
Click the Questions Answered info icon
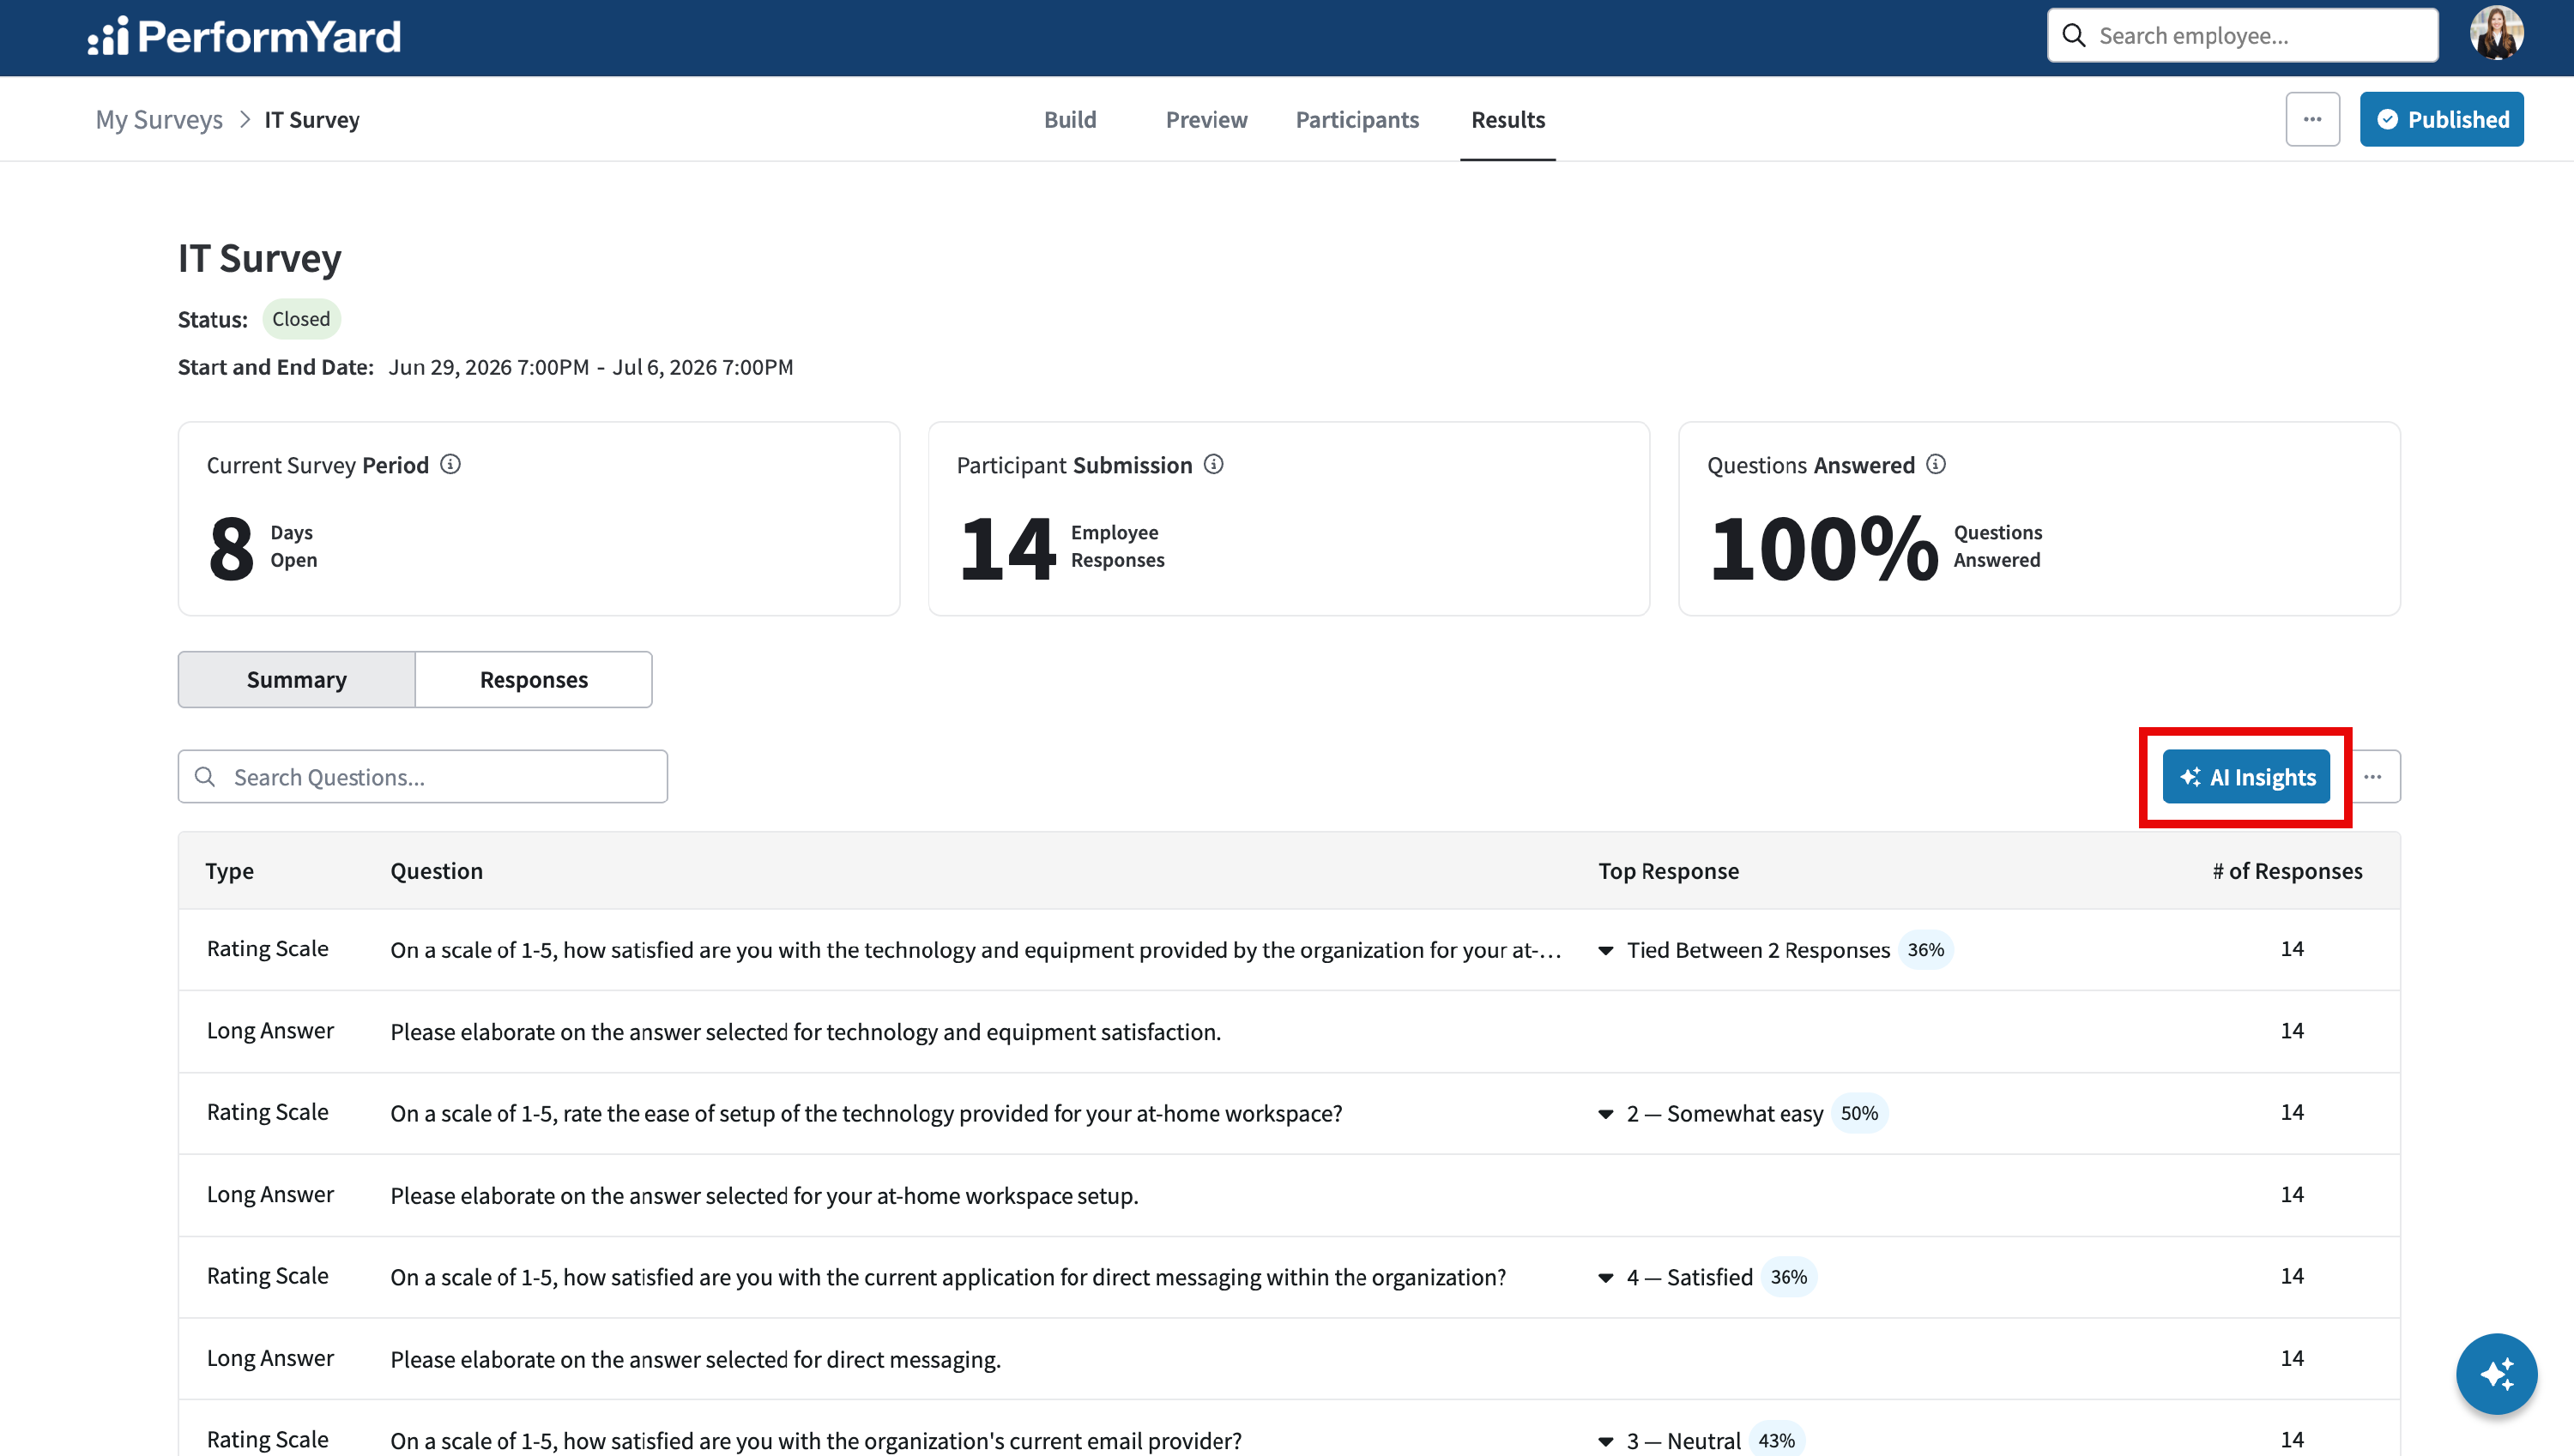[x=1936, y=464]
